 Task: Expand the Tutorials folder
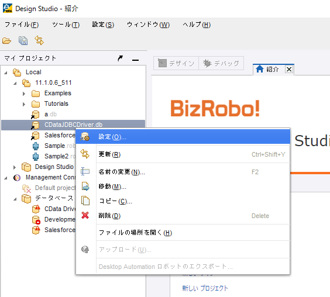[24, 104]
